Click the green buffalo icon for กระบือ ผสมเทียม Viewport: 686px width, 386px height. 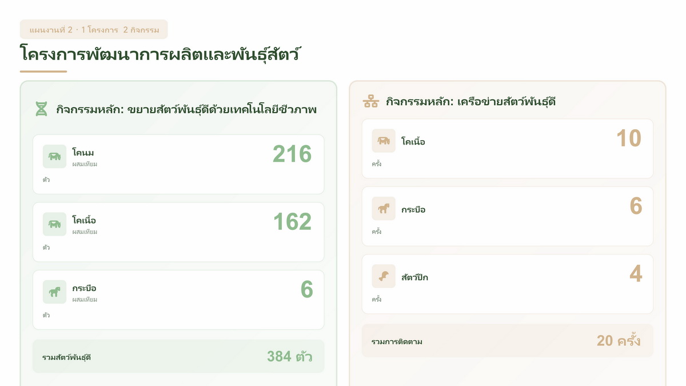coord(54,292)
